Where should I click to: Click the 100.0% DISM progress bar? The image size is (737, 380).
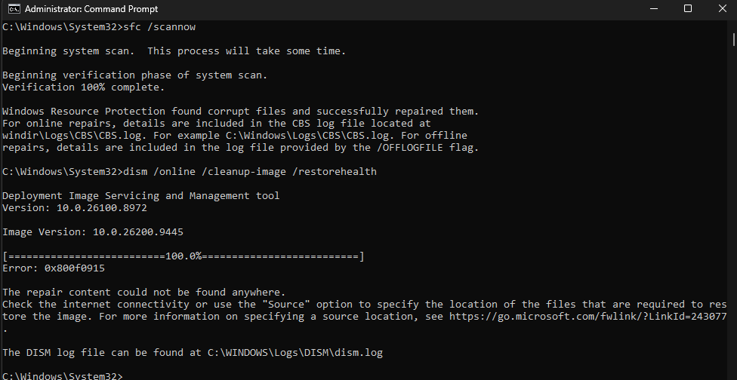[x=183, y=256]
